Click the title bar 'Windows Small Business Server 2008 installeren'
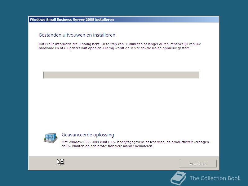Image resolution: width=248 pixels, height=186 pixels. pyautogui.click(x=124, y=20)
